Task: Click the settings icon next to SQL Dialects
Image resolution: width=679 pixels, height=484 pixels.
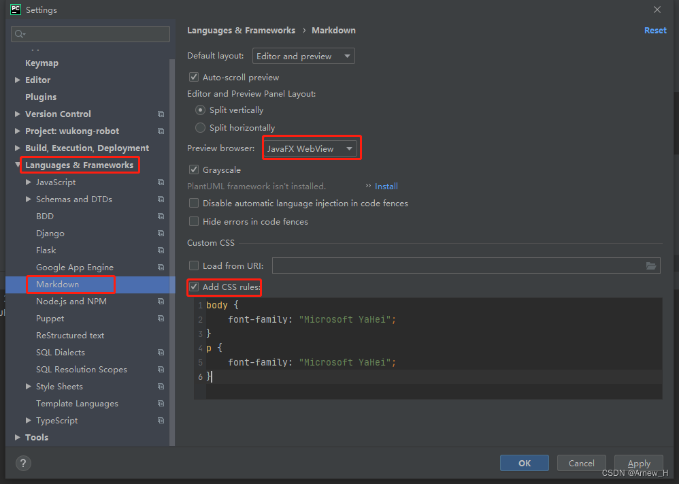Action: point(161,353)
